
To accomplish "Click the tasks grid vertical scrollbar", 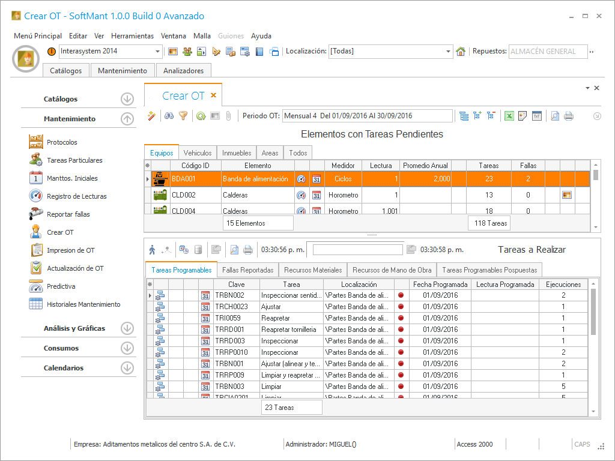I will pyautogui.click(x=593, y=312).
